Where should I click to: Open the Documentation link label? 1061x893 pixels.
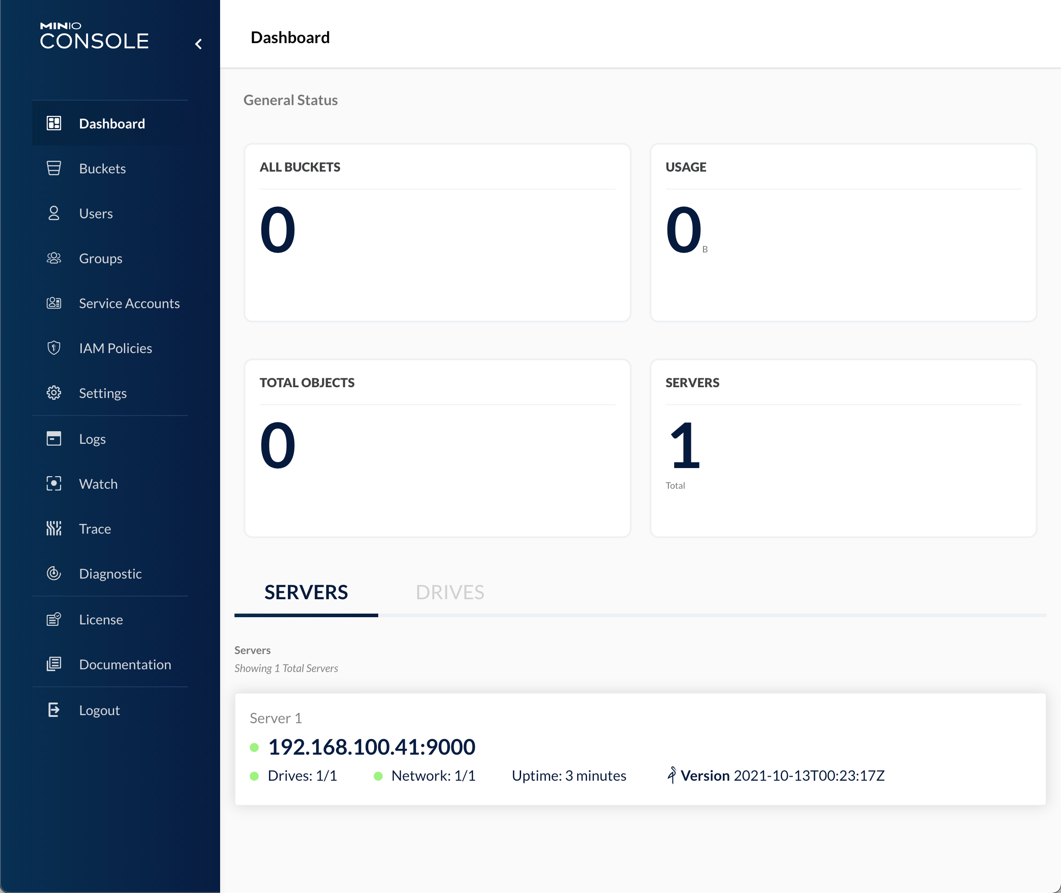[x=125, y=665]
